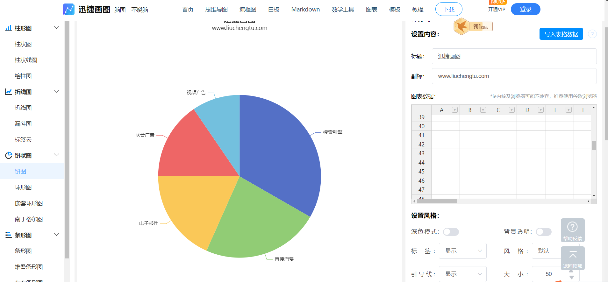Image resolution: width=608 pixels, height=282 pixels.
Task: Toggle the 背景透明 transparent background switch
Action: click(x=543, y=232)
